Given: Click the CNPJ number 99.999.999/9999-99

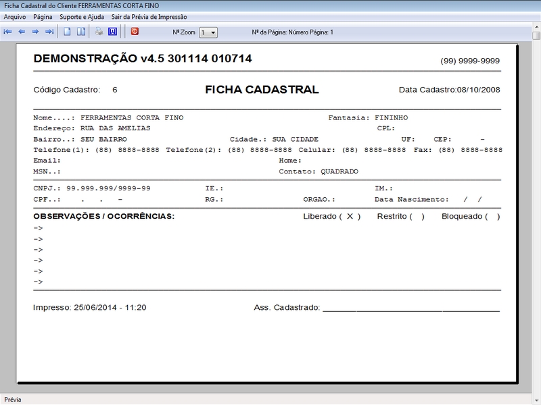Looking at the screenshot, I should 108,188.
